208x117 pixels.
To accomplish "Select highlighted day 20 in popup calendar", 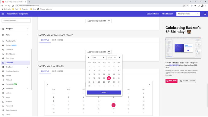I will point(109,78).
